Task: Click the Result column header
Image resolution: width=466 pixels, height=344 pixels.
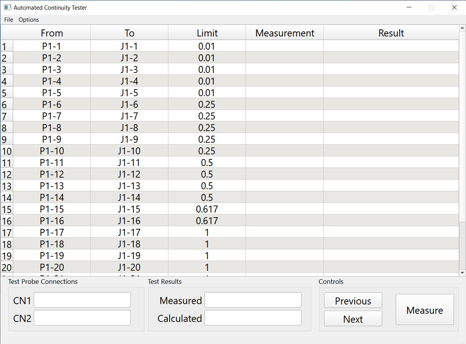Action: coord(391,33)
